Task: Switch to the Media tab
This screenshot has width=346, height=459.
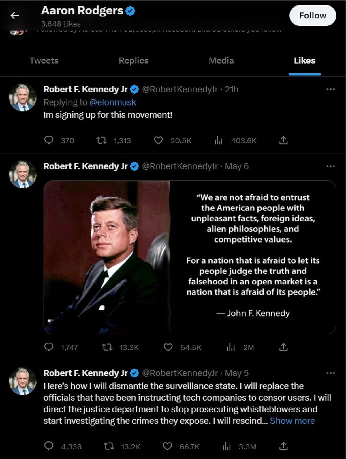Action: 221,61
